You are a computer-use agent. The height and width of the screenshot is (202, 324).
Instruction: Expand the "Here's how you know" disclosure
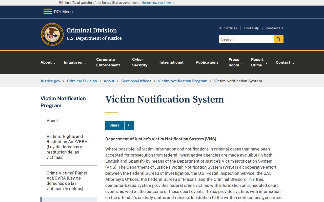coord(158,3)
